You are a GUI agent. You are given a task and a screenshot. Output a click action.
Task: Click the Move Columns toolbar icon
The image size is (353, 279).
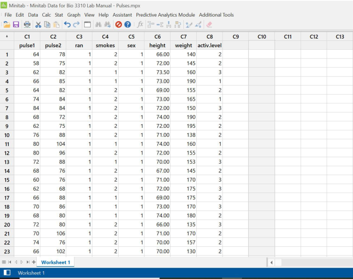(178, 24)
